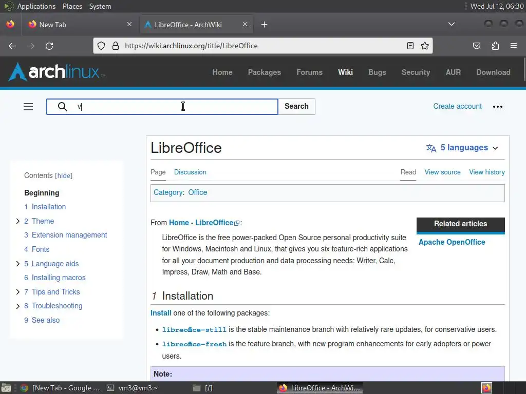Click the Create account link
This screenshot has height=394, width=526.
tap(457, 106)
